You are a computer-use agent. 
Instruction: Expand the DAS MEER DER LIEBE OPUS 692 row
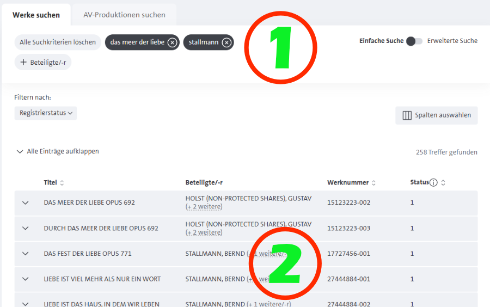point(25,202)
